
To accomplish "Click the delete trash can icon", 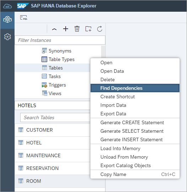I will 77,29.
